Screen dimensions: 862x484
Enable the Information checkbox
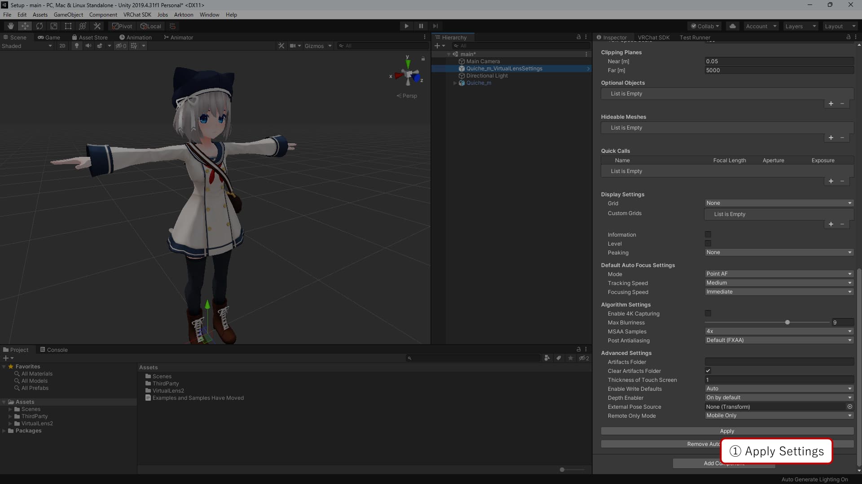click(x=708, y=234)
